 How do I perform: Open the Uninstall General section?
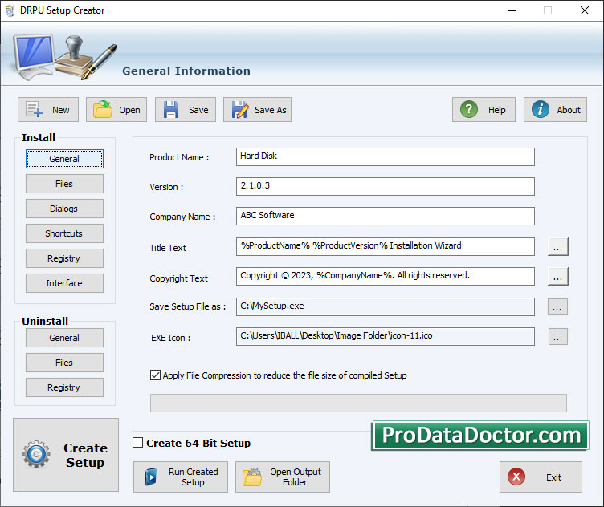point(64,338)
